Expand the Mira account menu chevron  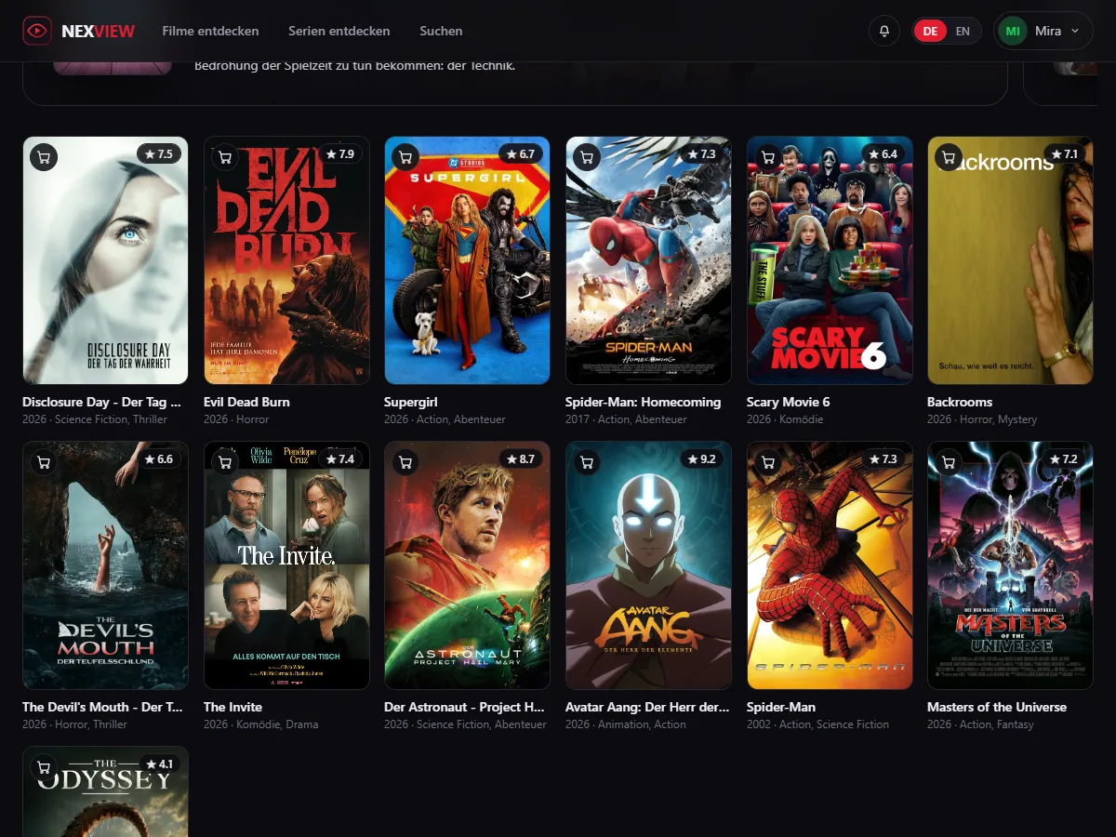pos(1075,31)
